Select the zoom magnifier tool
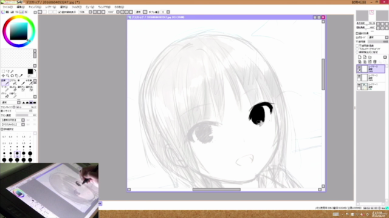Viewport: 389px width, 218px height. click(8, 76)
